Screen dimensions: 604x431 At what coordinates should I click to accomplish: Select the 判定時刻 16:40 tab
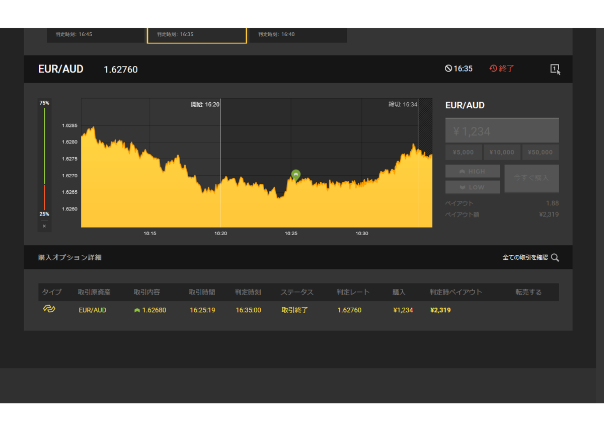click(298, 35)
